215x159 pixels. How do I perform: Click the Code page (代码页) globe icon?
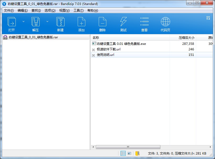(165, 22)
